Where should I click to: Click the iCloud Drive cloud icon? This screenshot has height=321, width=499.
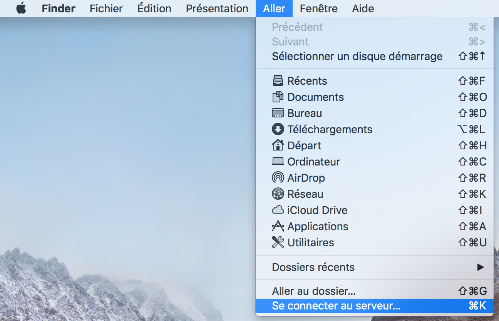(278, 210)
